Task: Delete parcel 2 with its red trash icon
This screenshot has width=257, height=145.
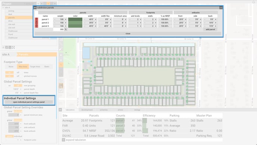Action: tap(37, 23)
